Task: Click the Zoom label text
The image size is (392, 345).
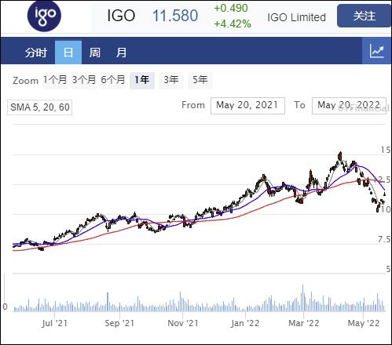Action: coord(25,81)
